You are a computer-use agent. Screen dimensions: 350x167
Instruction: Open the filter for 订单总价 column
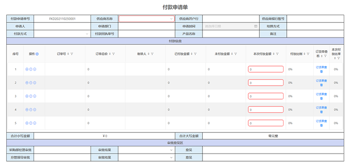tap(114, 54)
